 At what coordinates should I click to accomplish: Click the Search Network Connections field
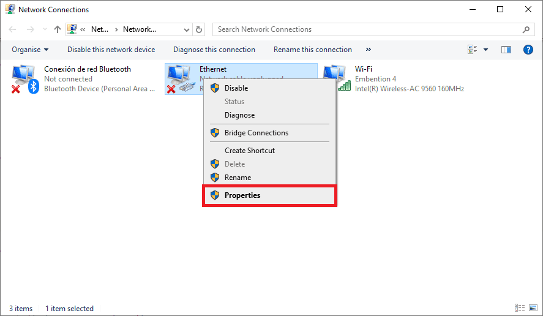point(367,29)
